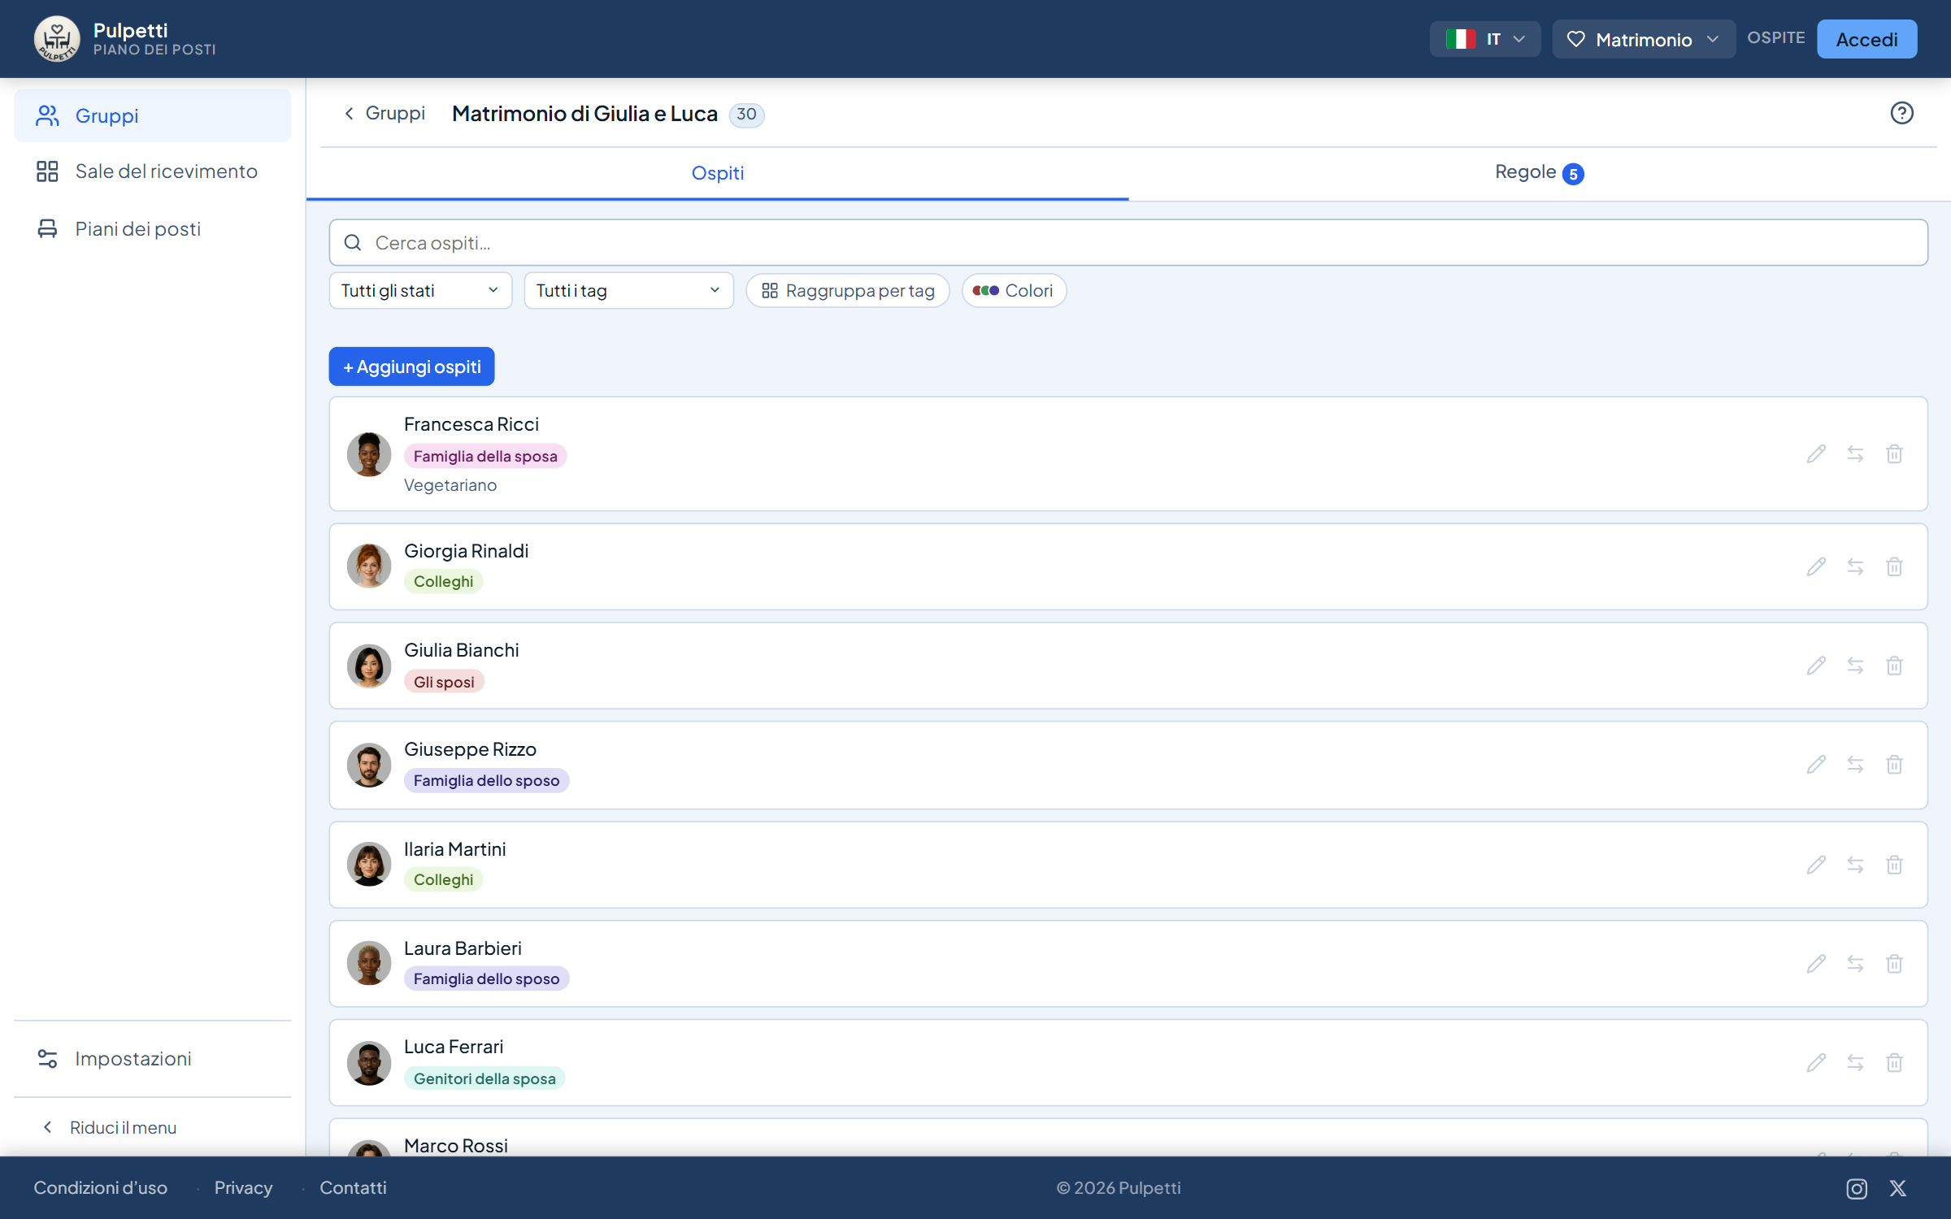The width and height of the screenshot is (1951, 1219).
Task: Switch to the Regole tab
Action: click(x=1539, y=173)
